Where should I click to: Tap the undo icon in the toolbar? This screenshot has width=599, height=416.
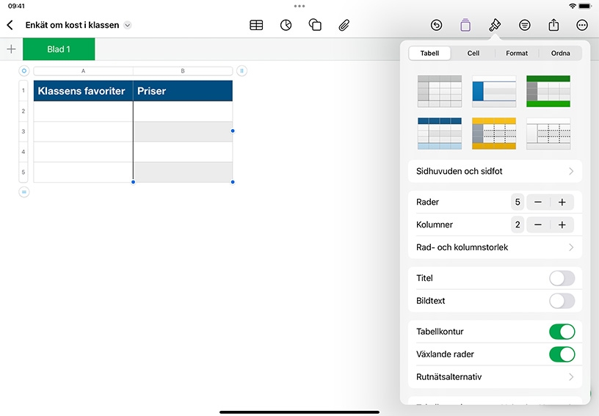(x=436, y=25)
